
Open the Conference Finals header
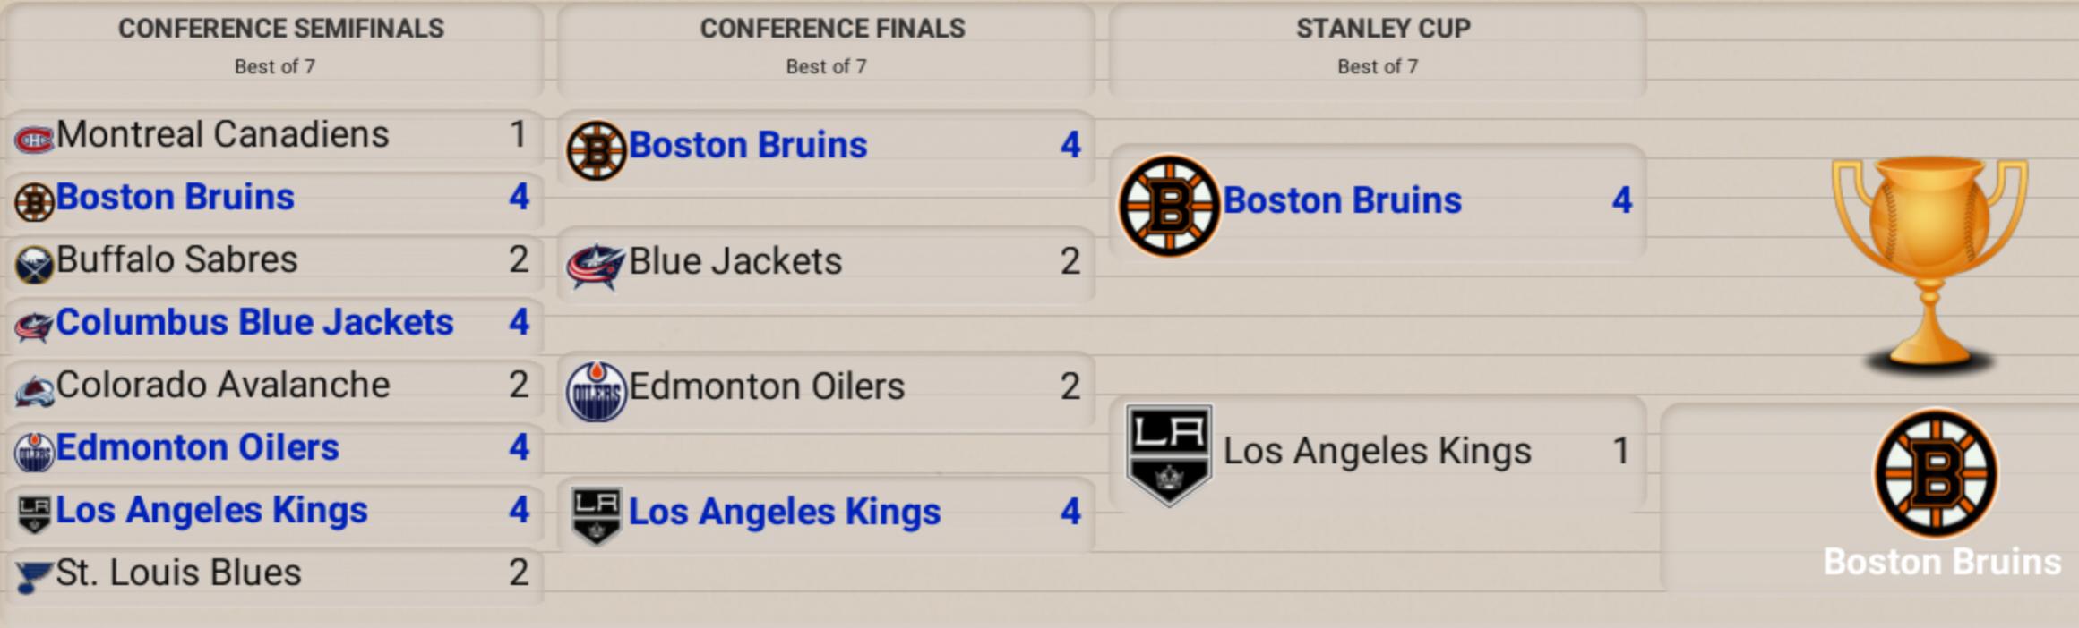pos(832,29)
